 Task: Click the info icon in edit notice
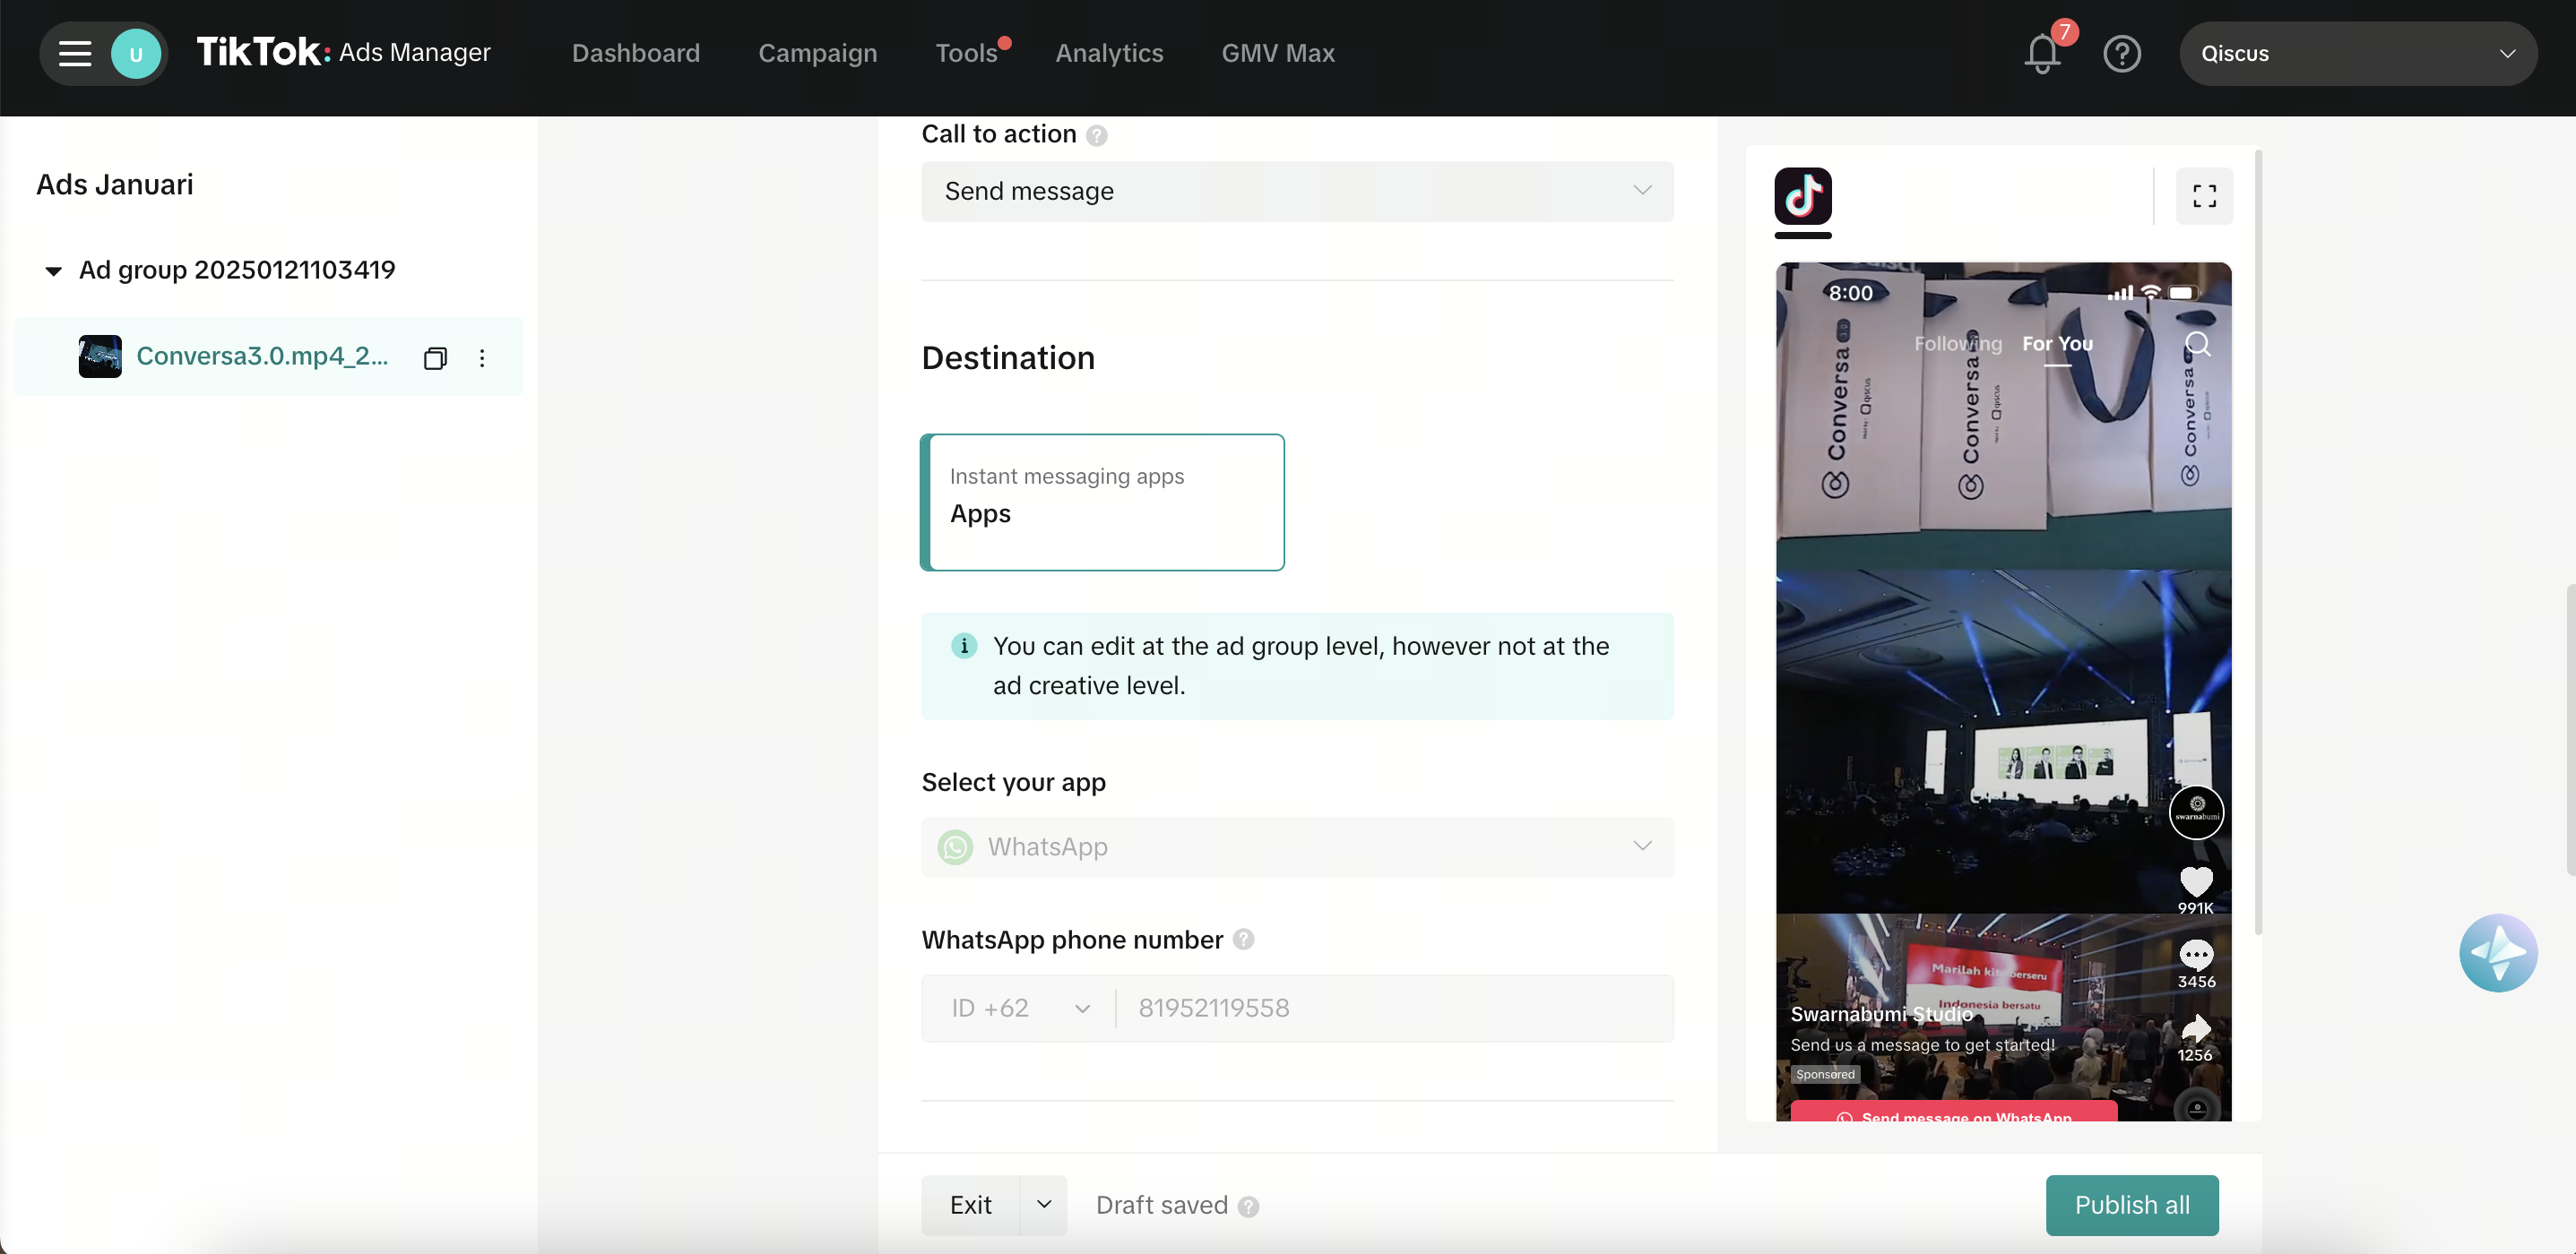pos(963,646)
